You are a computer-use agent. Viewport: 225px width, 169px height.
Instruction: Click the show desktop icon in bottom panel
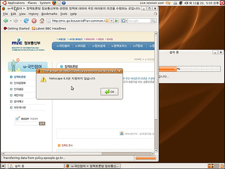[3, 166]
